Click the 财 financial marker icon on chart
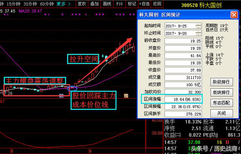 click(x=61, y=96)
